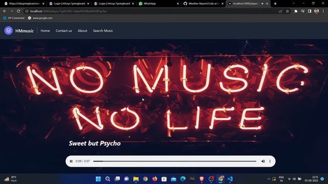
Task: Seek within the audio progress bar
Action: coord(175,162)
